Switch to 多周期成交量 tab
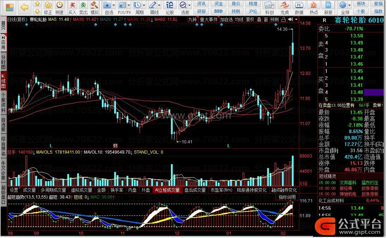387x238 pixels. (54, 190)
